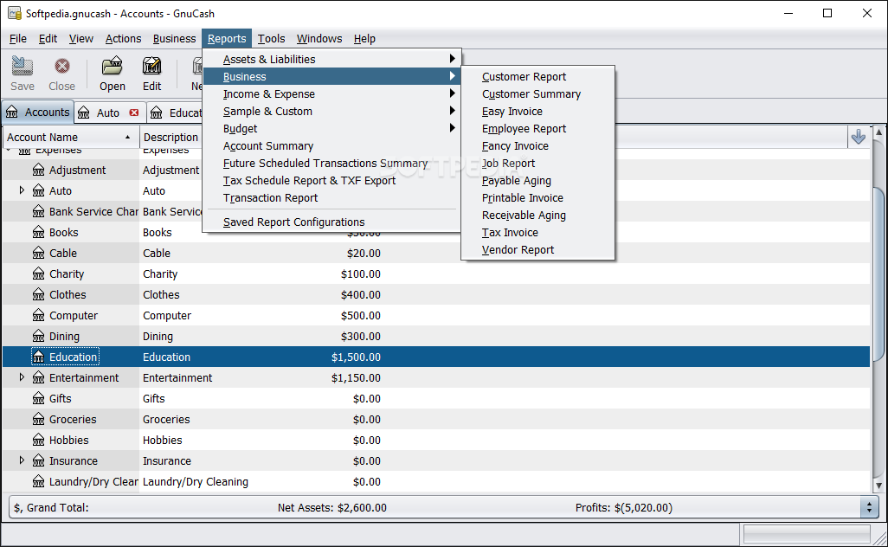
Task: Click the bank icon of the Education account
Action: pos(38,357)
